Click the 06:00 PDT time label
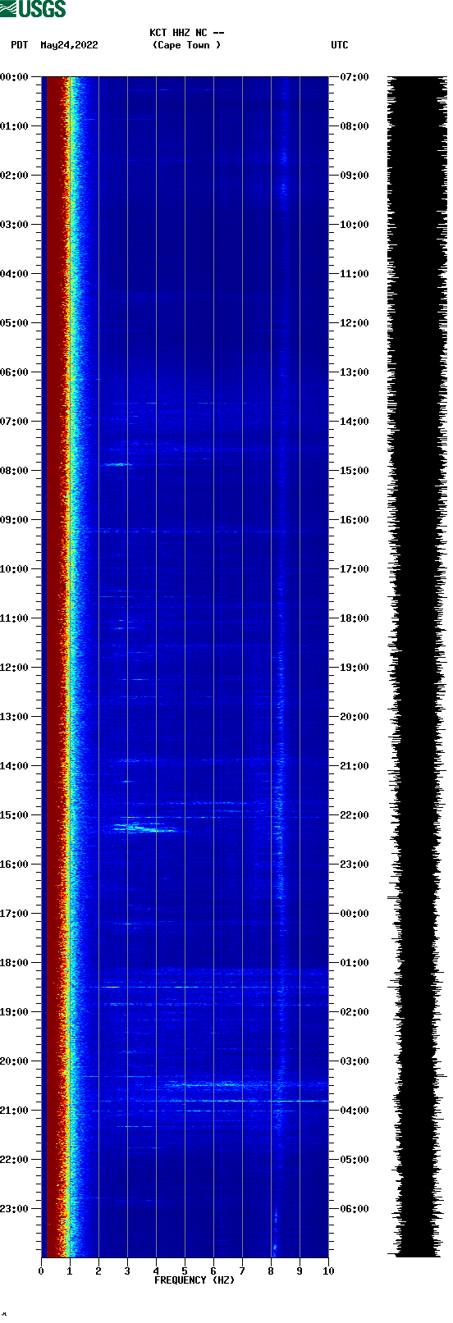The width and height of the screenshot is (453, 1323). (15, 372)
